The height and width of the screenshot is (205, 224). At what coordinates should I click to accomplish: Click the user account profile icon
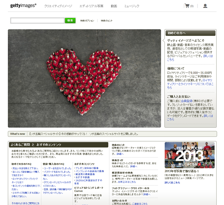coord(205,6)
